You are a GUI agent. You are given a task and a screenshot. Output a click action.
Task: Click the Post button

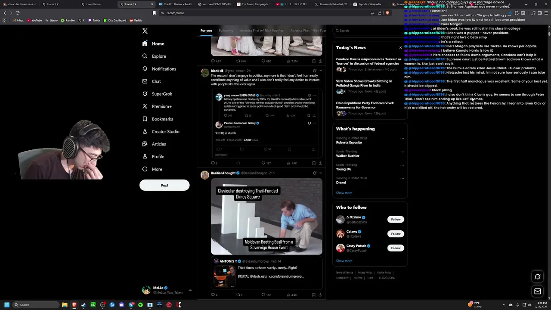tap(164, 185)
